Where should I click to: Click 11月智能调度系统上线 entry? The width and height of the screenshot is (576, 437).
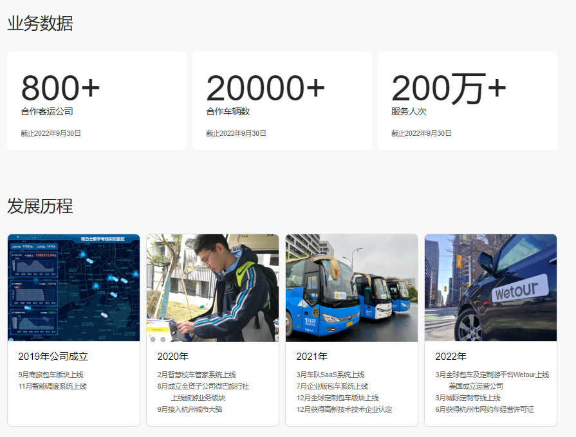tap(52, 386)
